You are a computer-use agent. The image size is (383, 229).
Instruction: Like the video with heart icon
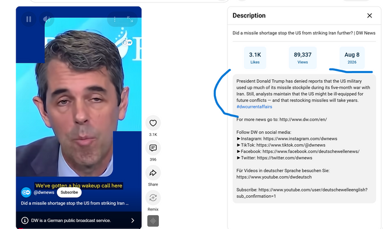(x=153, y=123)
